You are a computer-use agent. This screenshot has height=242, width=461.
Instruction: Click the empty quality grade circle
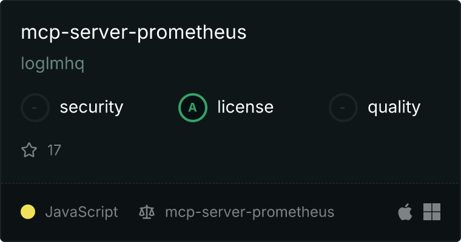pyautogui.click(x=343, y=108)
